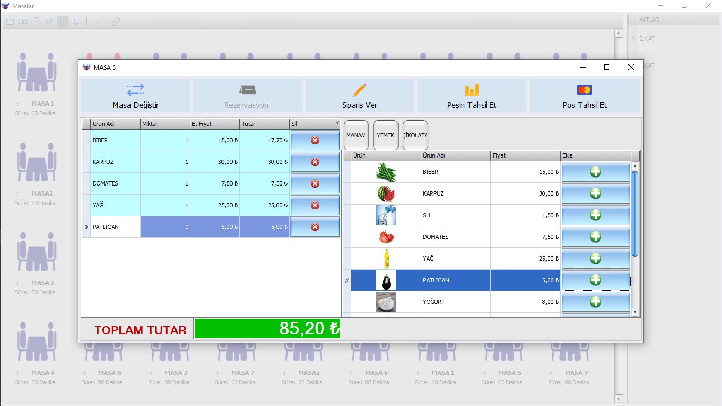Click the Masa Değiştir swap arrows button
The image size is (722, 406).
pyautogui.click(x=135, y=96)
